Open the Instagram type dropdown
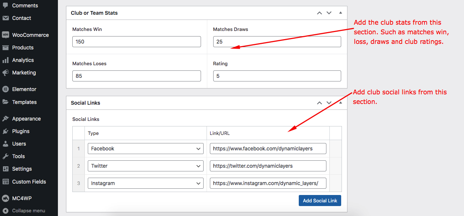 pos(145,183)
